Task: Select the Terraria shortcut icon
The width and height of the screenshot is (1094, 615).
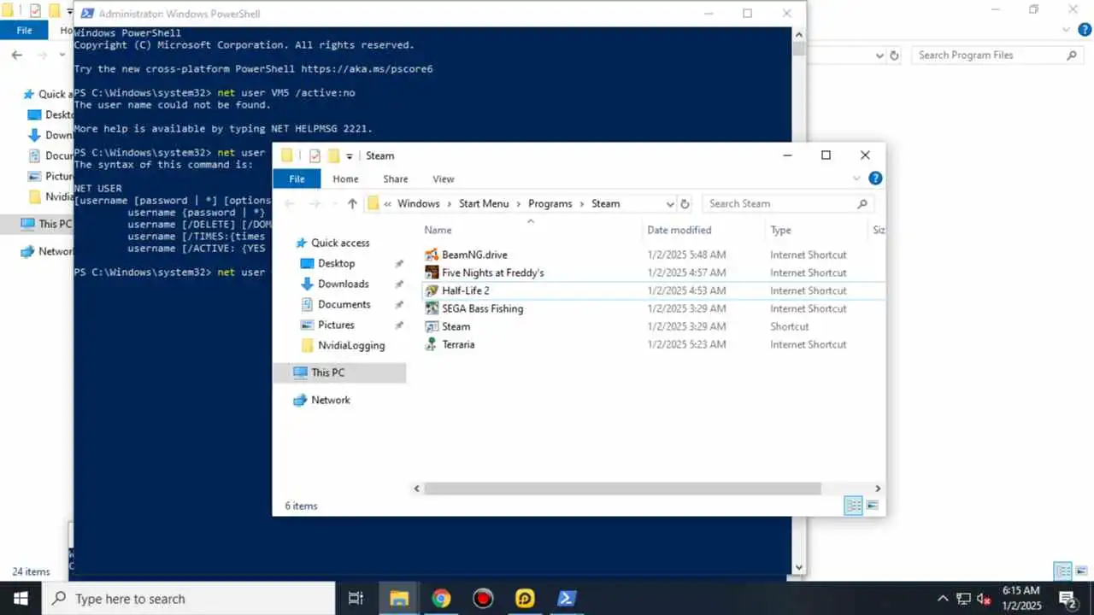Action: point(432,344)
